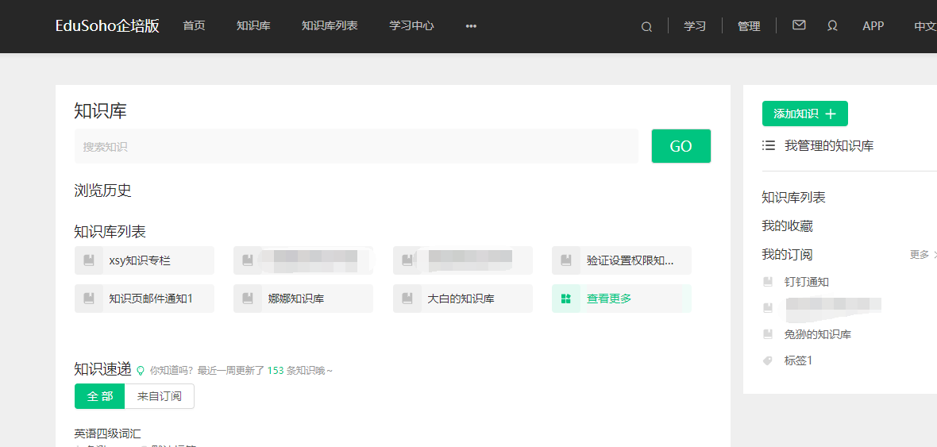Click the tag icon next to 标签1
Image resolution: width=937 pixels, height=447 pixels.
(x=768, y=360)
